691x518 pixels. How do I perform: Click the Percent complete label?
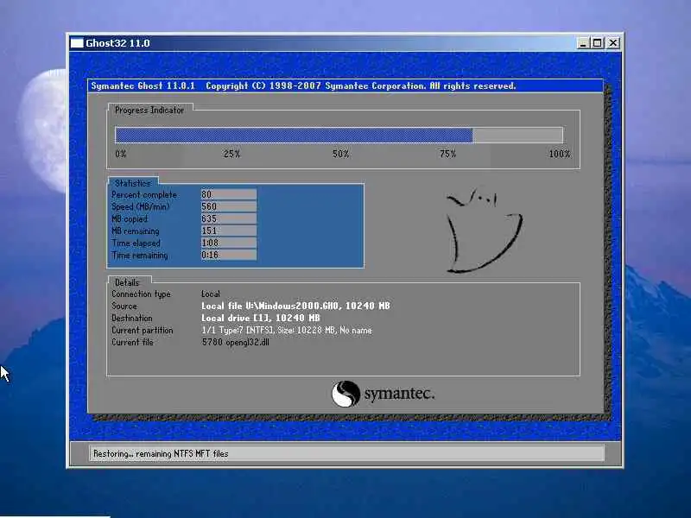pyautogui.click(x=144, y=195)
